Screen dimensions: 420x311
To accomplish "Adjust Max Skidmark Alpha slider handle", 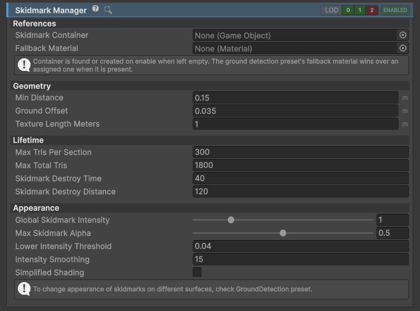I will [x=283, y=233].
